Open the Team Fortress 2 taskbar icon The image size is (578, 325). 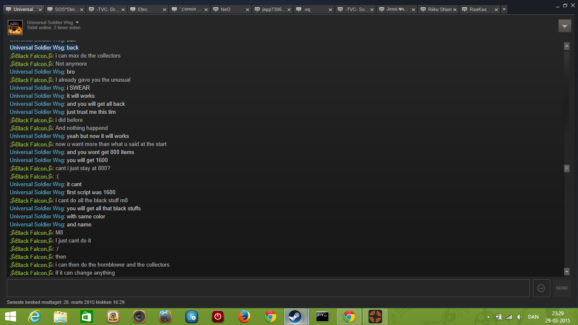(x=375, y=317)
